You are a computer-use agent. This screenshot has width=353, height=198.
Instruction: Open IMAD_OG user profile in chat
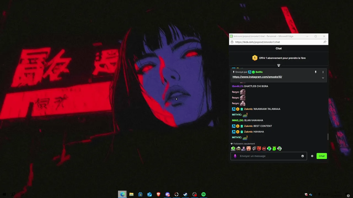click(x=238, y=120)
